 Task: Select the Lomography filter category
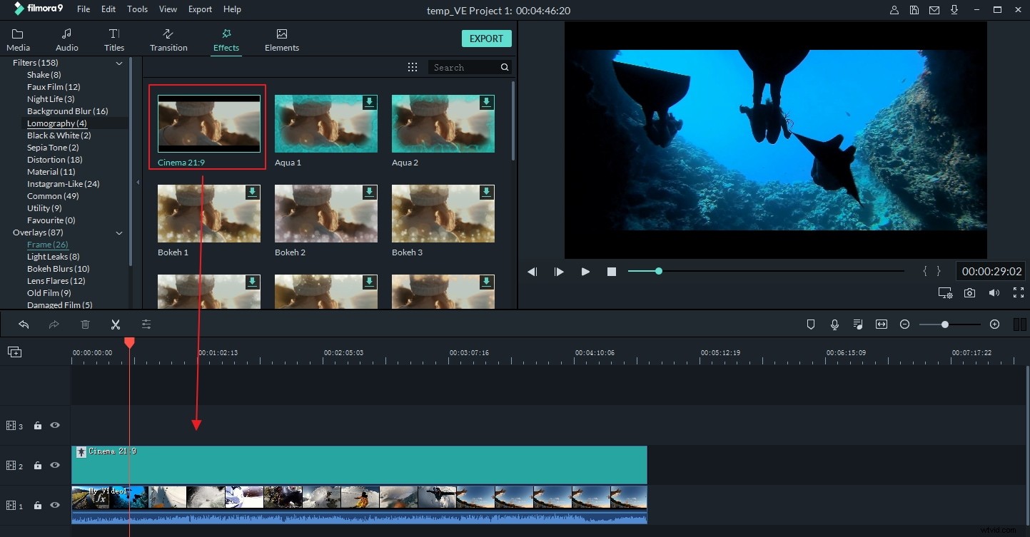click(56, 123)
